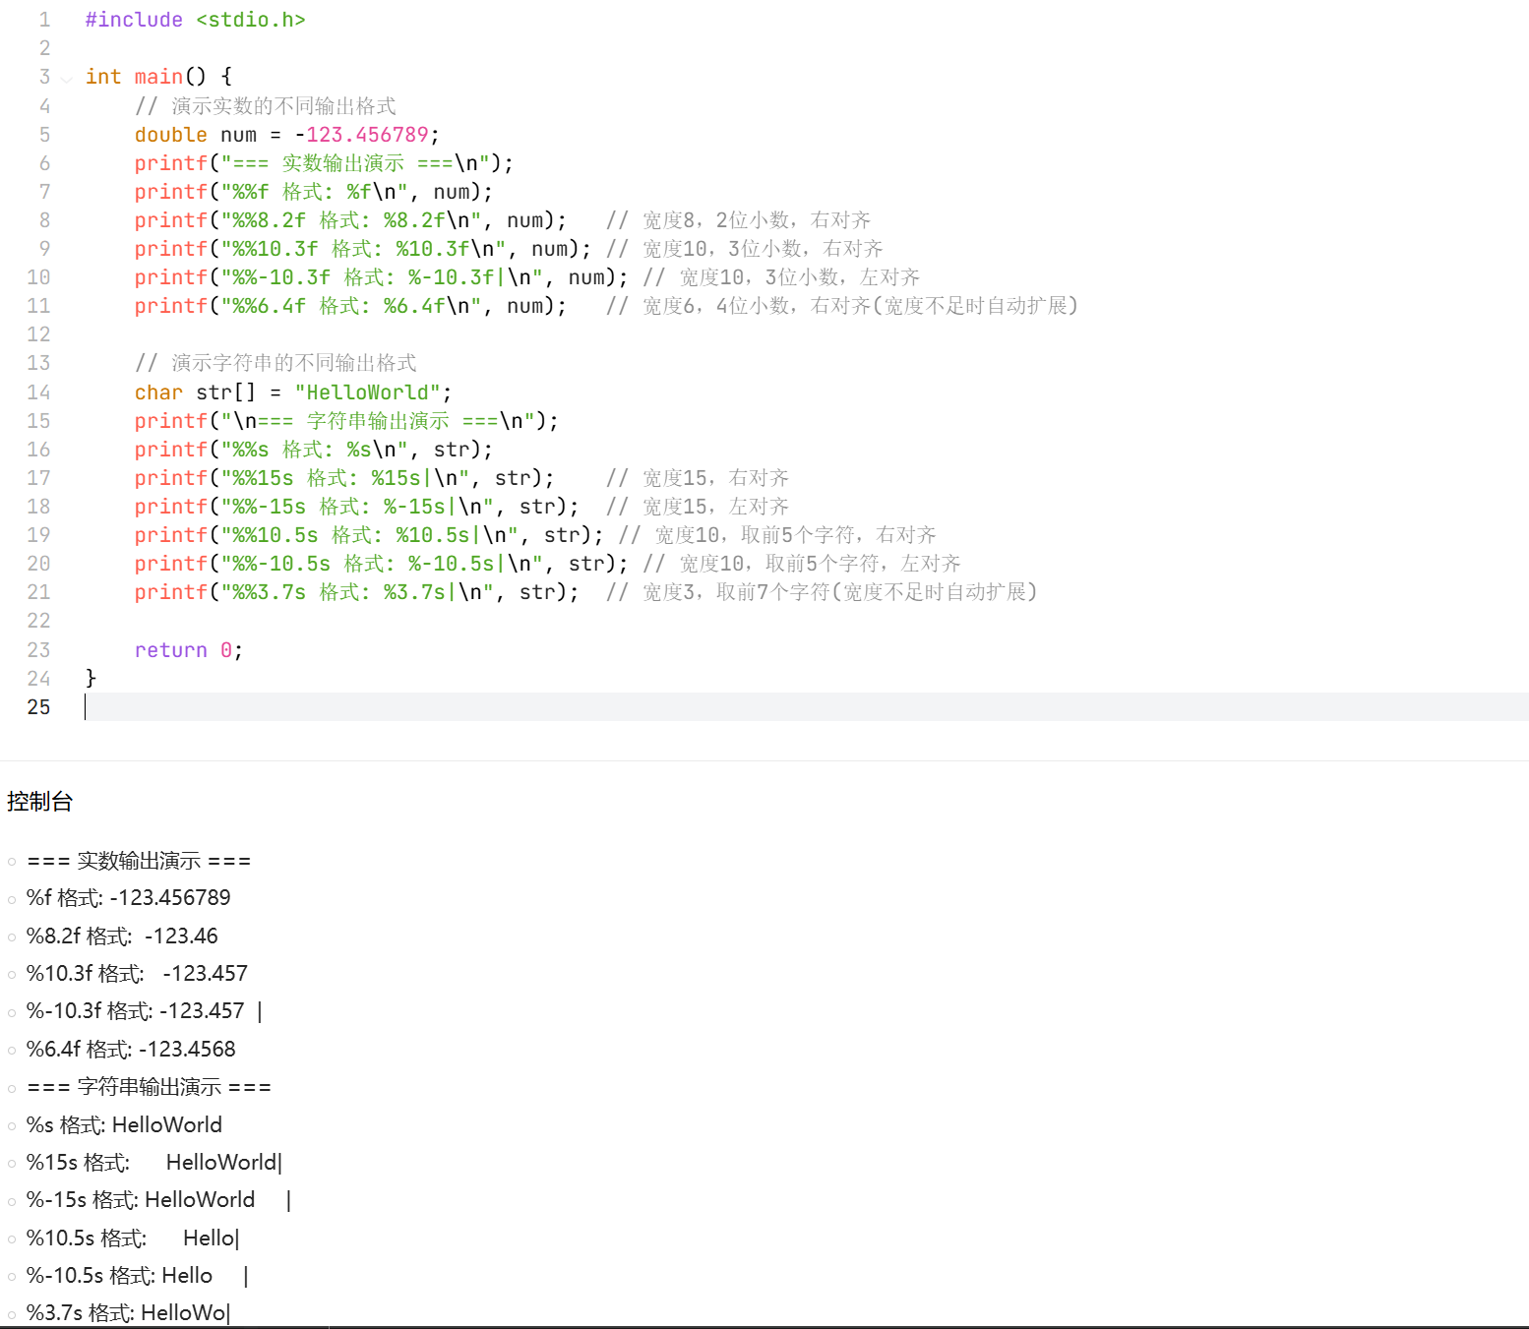Click the printf '%%10.5s 格式' code line

pyautogui.click(x=370, y=535)
